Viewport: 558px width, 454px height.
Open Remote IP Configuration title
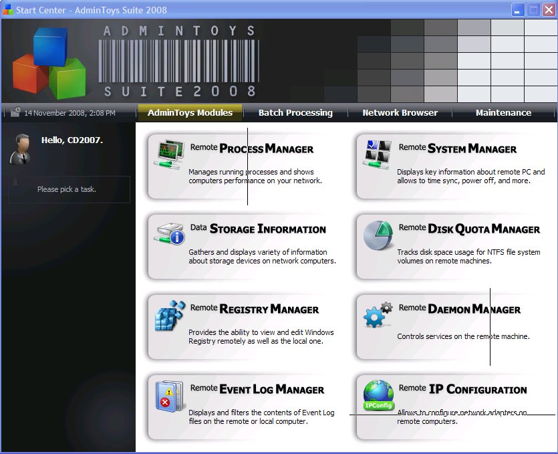(462, 389)
